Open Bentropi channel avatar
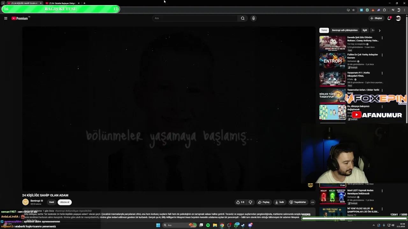408x229 pixels. coord(25,202)
